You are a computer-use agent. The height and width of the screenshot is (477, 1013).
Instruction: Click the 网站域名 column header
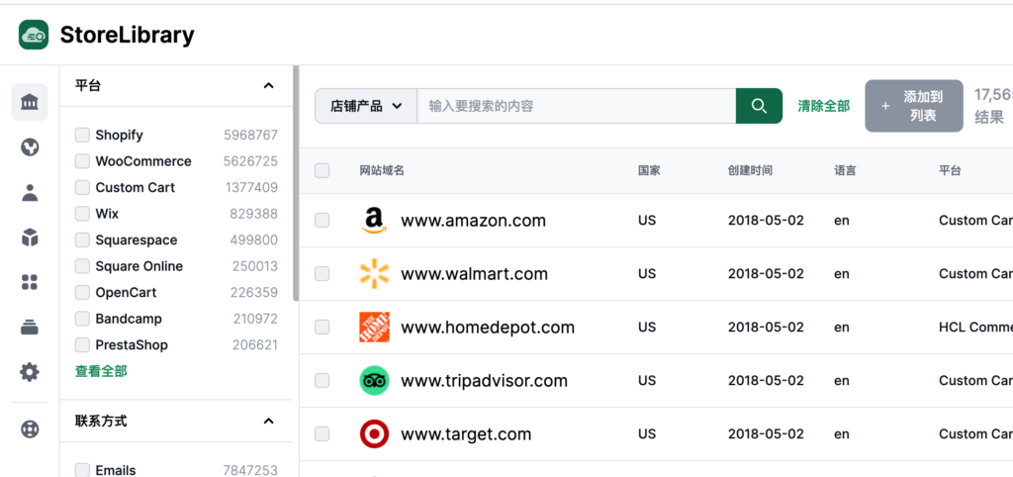pyautogui.click(x=382, y=170)
